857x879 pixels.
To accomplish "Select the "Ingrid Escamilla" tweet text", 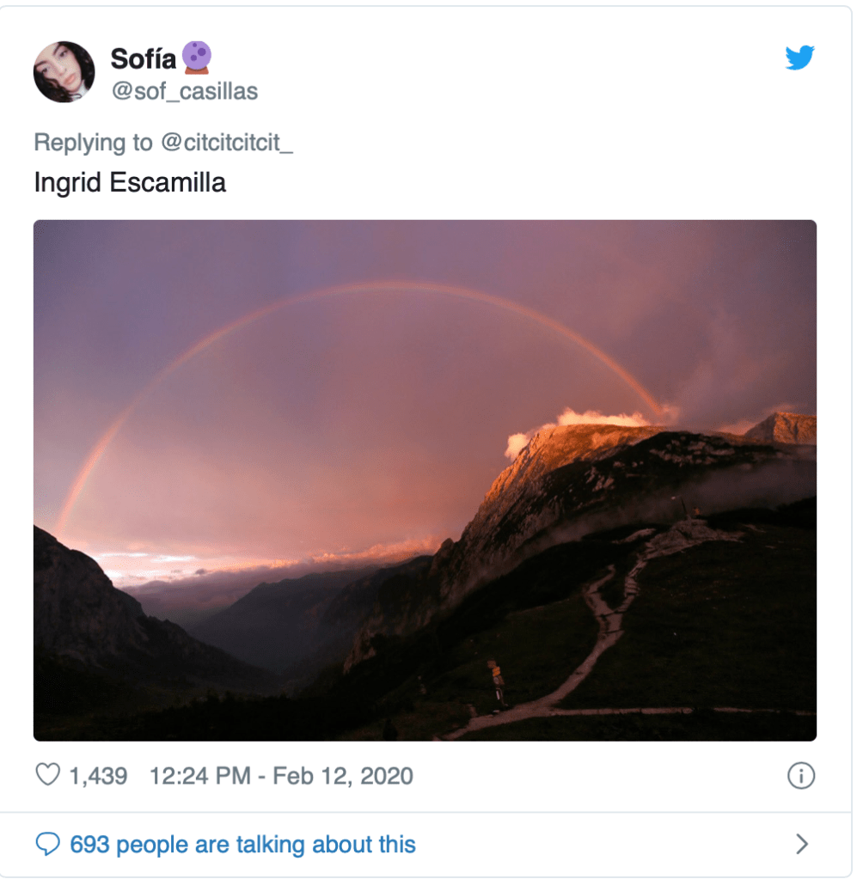I will (130, 183).
